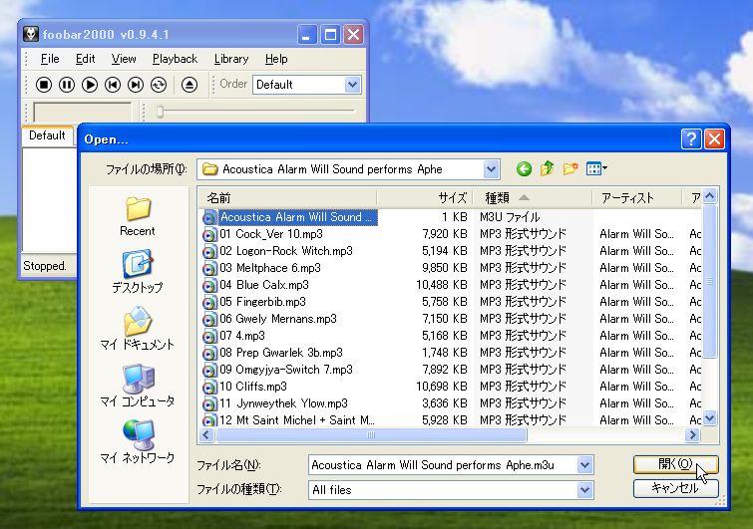Click the Stop playback button in foobar2000
753x529 pixels.
click(x=44, y=85)
